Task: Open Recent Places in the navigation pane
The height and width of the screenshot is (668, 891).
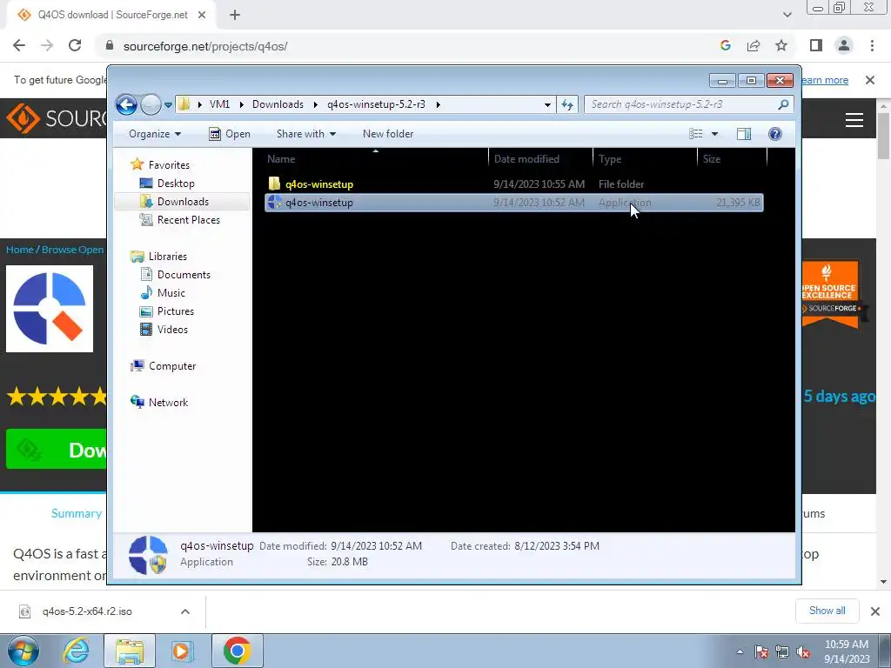Action: point(188,220)
